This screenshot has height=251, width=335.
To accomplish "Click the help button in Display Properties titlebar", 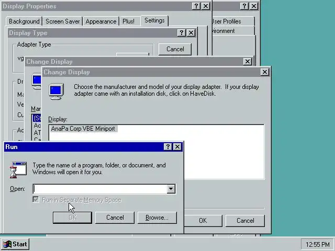I will (x=196, y=6).
